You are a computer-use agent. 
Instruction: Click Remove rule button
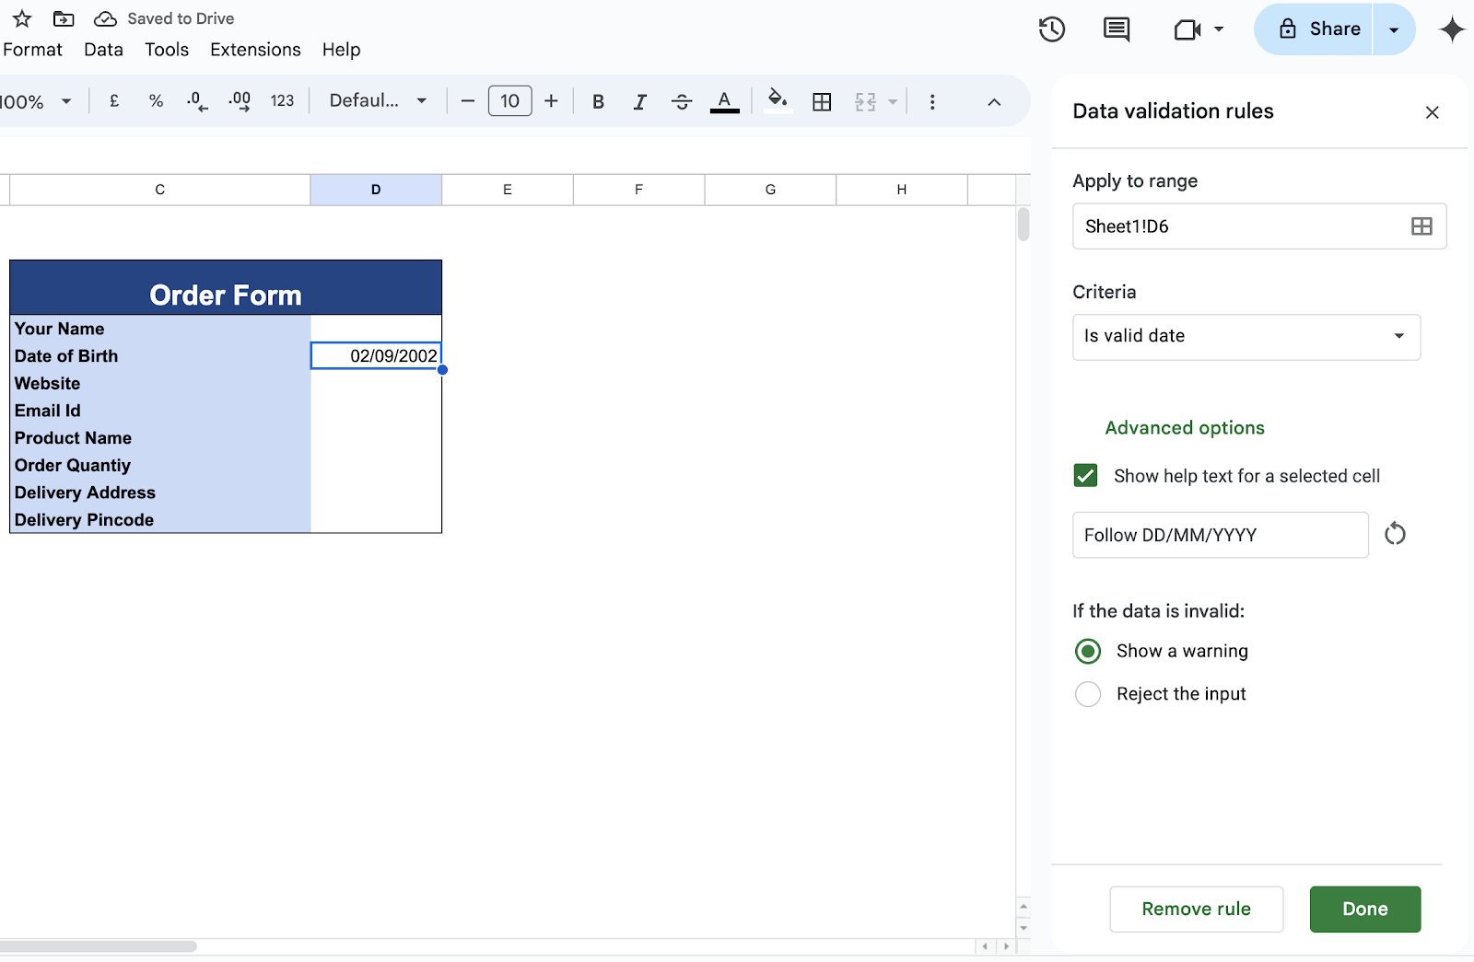[1196, 910]
